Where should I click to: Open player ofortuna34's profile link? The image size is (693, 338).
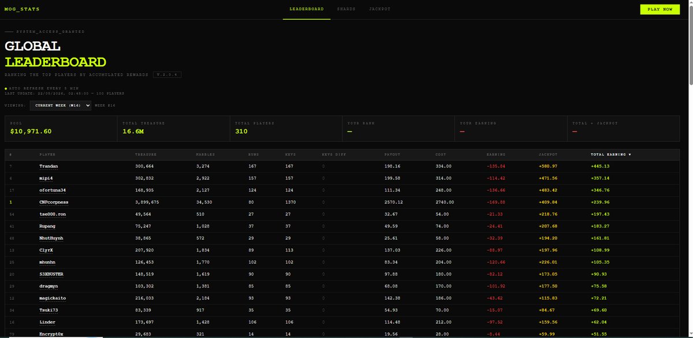(53, 190)
